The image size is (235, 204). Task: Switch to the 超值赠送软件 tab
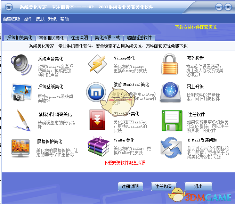tap(139, 38)
